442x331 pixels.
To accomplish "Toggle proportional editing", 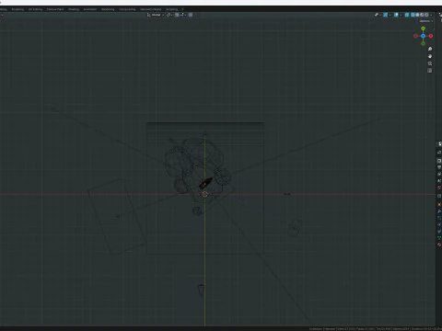I will tap(191, 15).
